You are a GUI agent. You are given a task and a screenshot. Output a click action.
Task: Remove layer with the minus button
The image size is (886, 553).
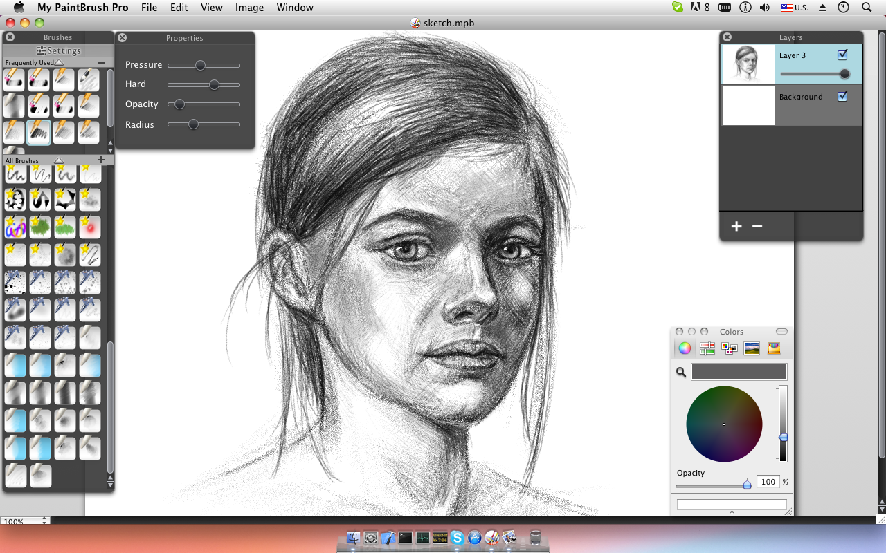point(757,227)
